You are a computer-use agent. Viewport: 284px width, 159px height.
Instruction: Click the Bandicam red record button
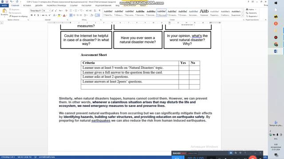(253, 158)
